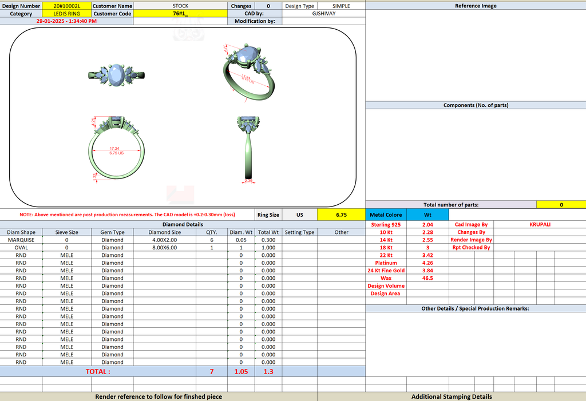The width and height of the screenshot is (586, 401).
Task: Click the diamond size 8.00X6.00
Action: [164, 247]
